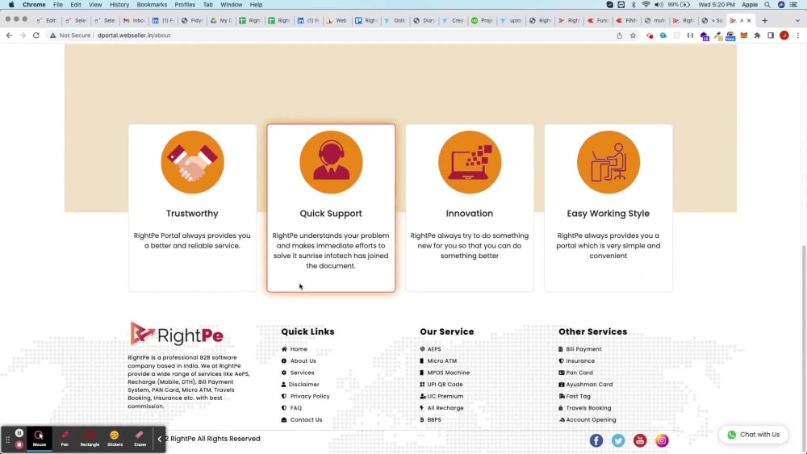Click the share page icon in address bar
This screenshot has width=807, height=454.
point(619,35)
